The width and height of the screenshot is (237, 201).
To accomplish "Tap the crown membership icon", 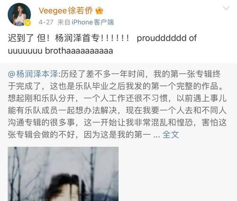I will pos(100,11).
